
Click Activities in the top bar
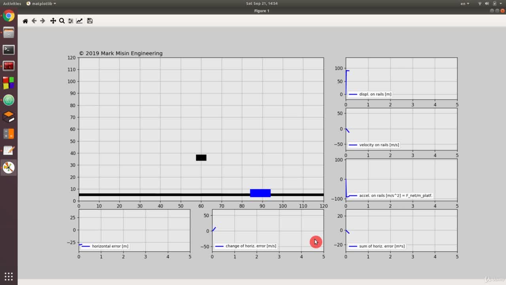pyautogui.click(x=12, y=4)
